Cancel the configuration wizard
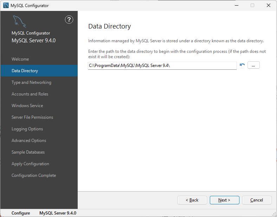The image size is (277, 217). (x=257, y=200)
